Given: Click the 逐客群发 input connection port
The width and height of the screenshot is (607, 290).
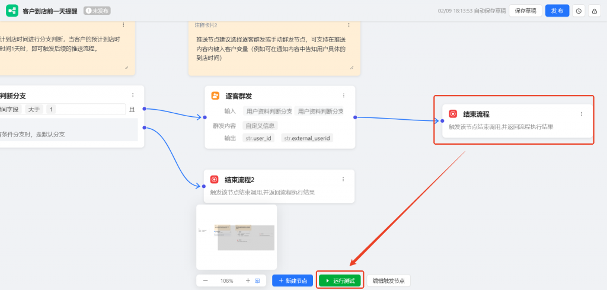Looking at the screenshot, I should coord(205,117).
